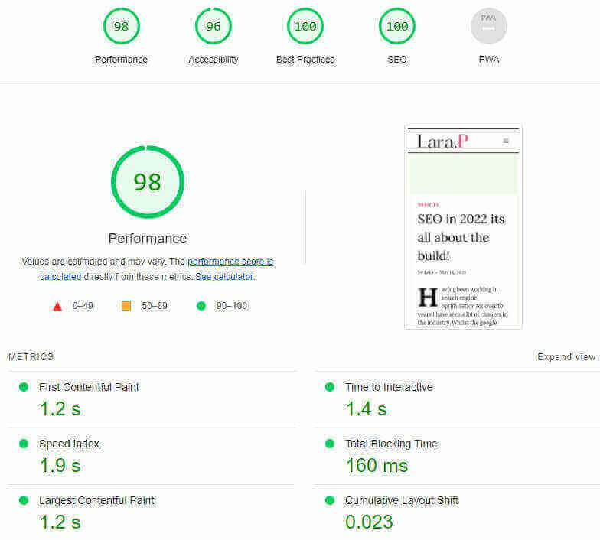Click the Cumulative Layout Shift metric row
Screen dimensions: 600x540
(x=401, y=500)
